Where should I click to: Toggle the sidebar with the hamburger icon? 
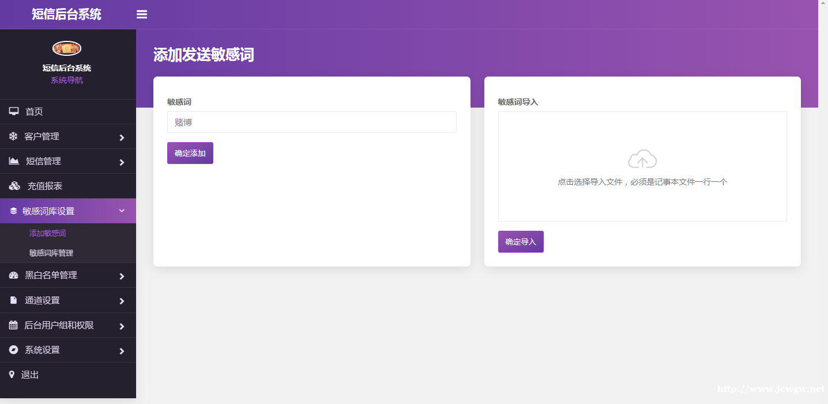coord(141,14)
